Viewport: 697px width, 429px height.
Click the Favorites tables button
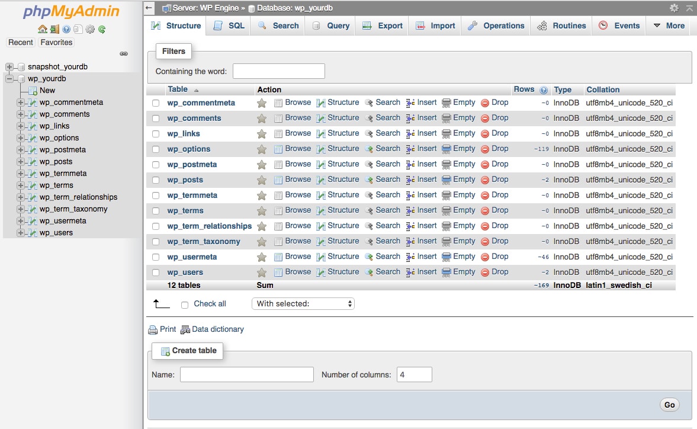tap(56, 42)
